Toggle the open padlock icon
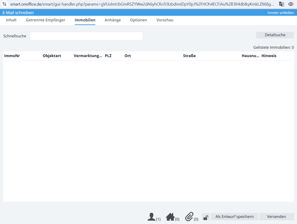 (x=206, y=218)
